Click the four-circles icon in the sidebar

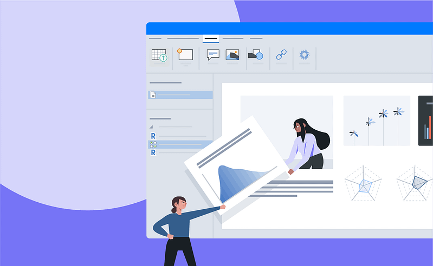[153, 144]
